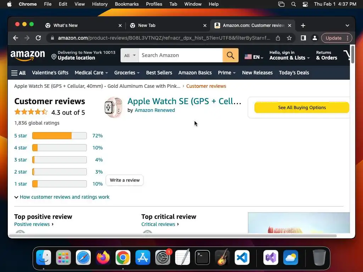Screen dimensions: 363x272
Task: Click the Update button in Chrome toolbar
Action: click(333, 38)
